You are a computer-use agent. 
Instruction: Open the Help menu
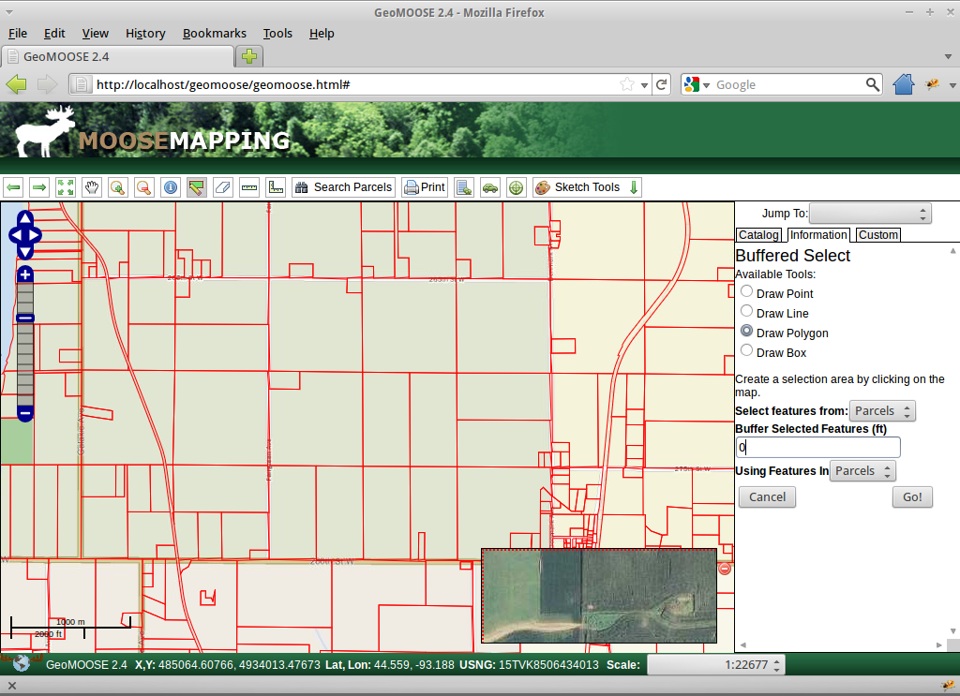[x=322, y=34]
